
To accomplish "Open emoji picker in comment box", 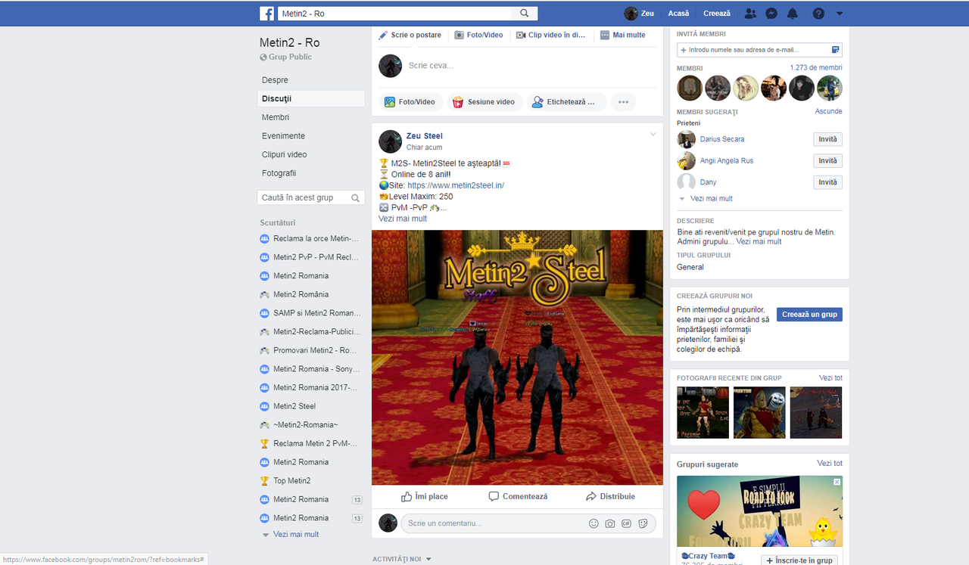I will [594, 523].
